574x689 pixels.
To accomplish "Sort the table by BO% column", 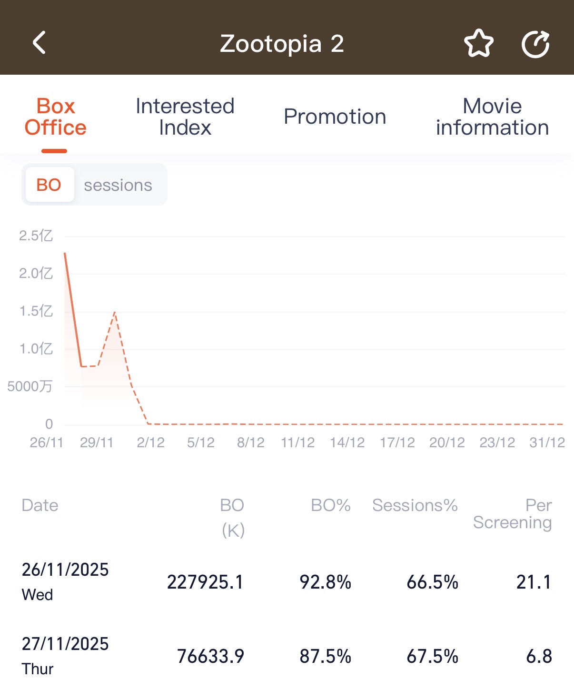I will (330, 505).
